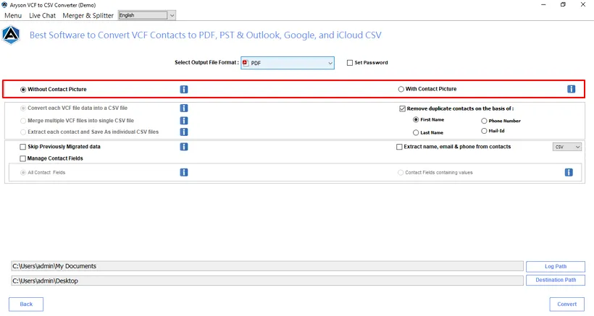Open Live Chat menu
The width and height of the screenshot is (594, 316).
pos(43,15)
